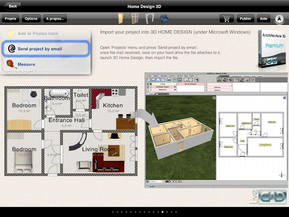
Task: Open the Options menu
Action: (x=31, y=19)
